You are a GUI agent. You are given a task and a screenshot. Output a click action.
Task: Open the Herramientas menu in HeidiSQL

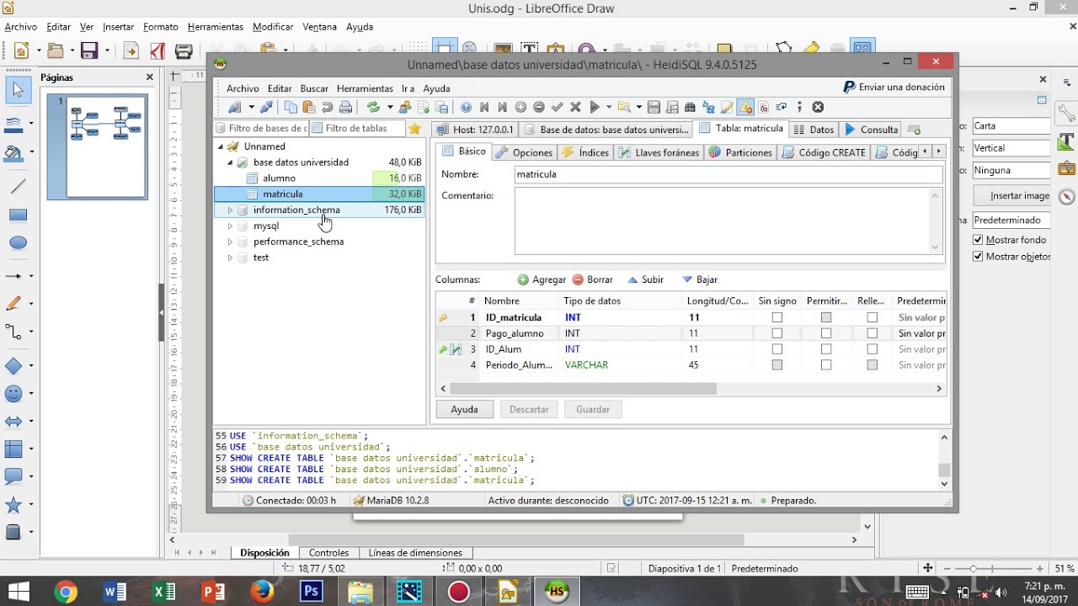click(x=365, y=88)
